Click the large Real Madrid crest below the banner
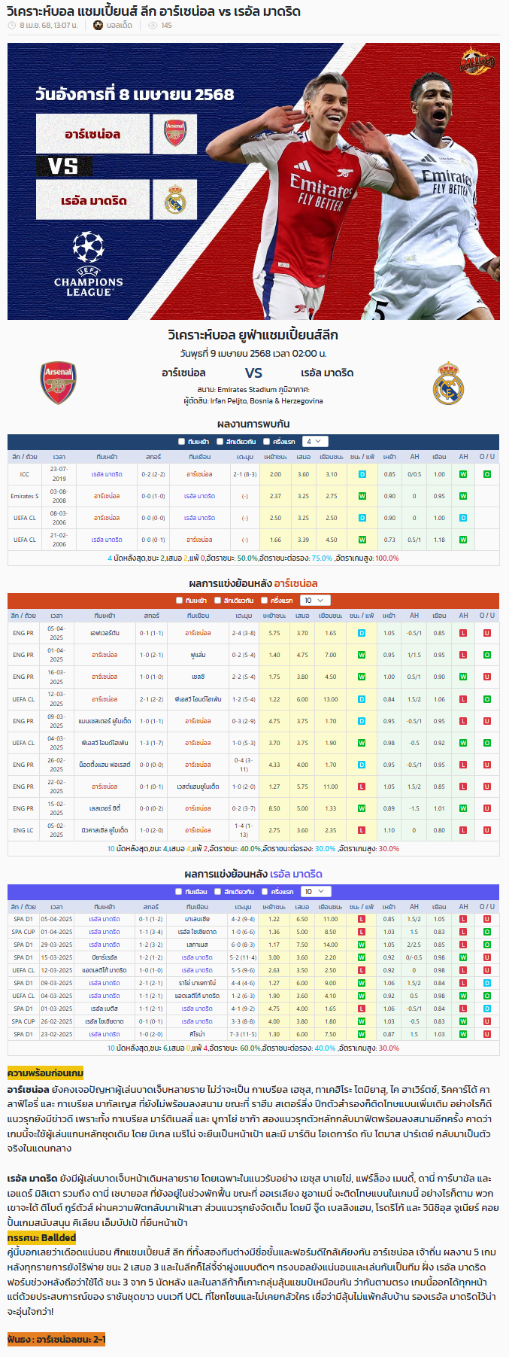 [449, 382]
